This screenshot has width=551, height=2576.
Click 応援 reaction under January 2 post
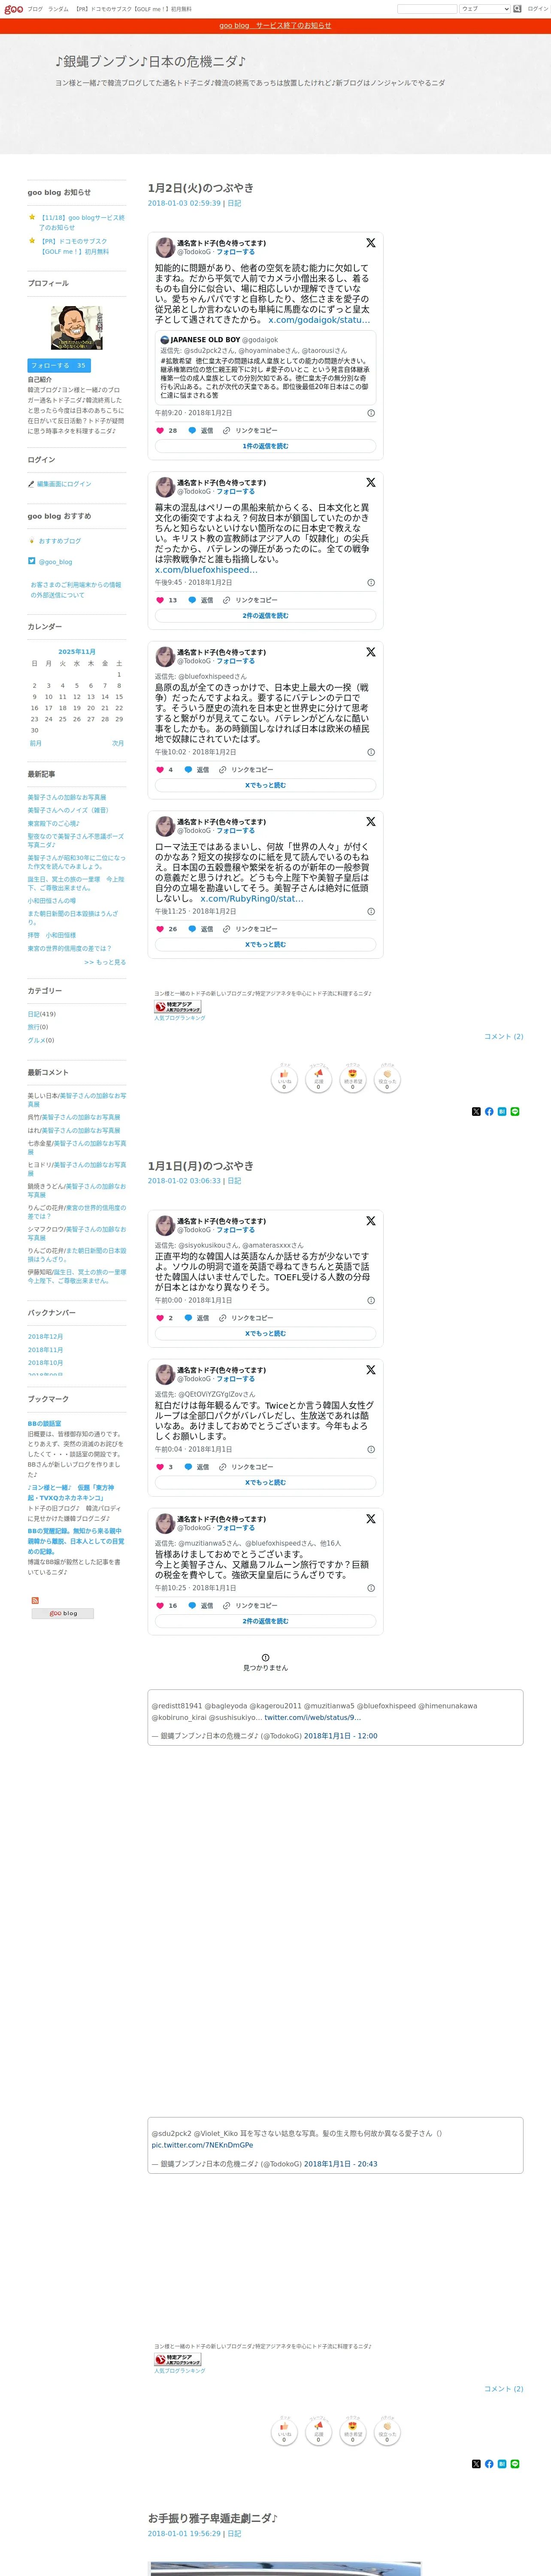coord(318,1079)
